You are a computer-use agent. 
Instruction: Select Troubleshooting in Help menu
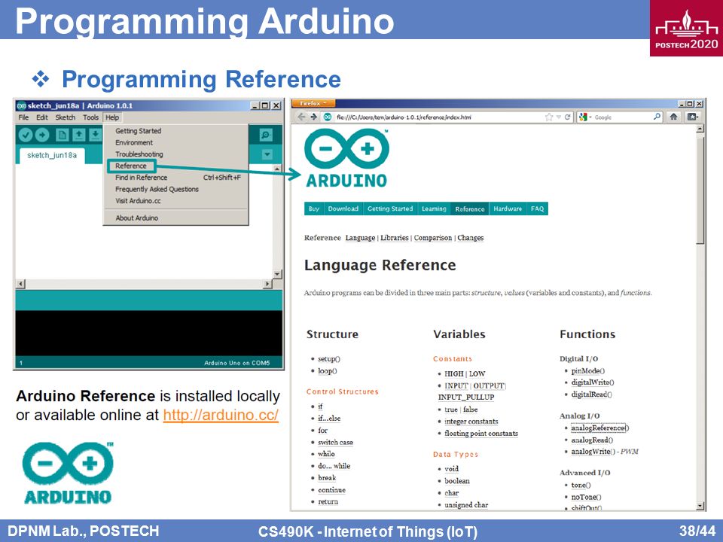click(175, 154)
